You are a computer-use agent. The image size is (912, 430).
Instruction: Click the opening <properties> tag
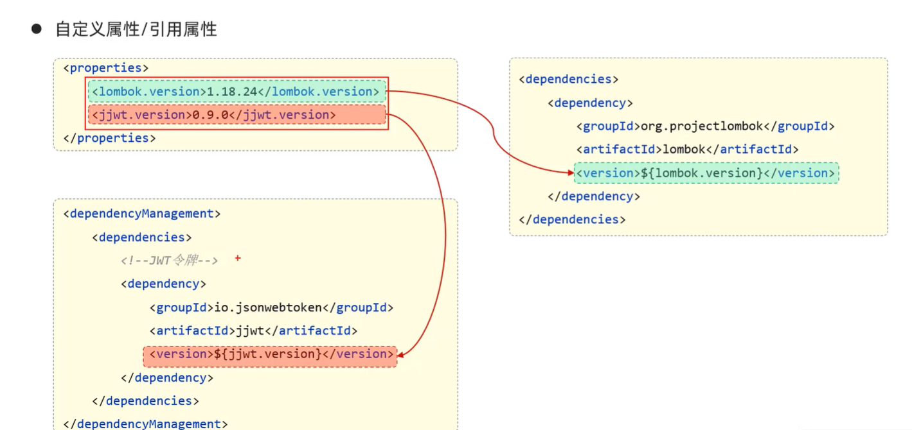(x=106, y=68)
